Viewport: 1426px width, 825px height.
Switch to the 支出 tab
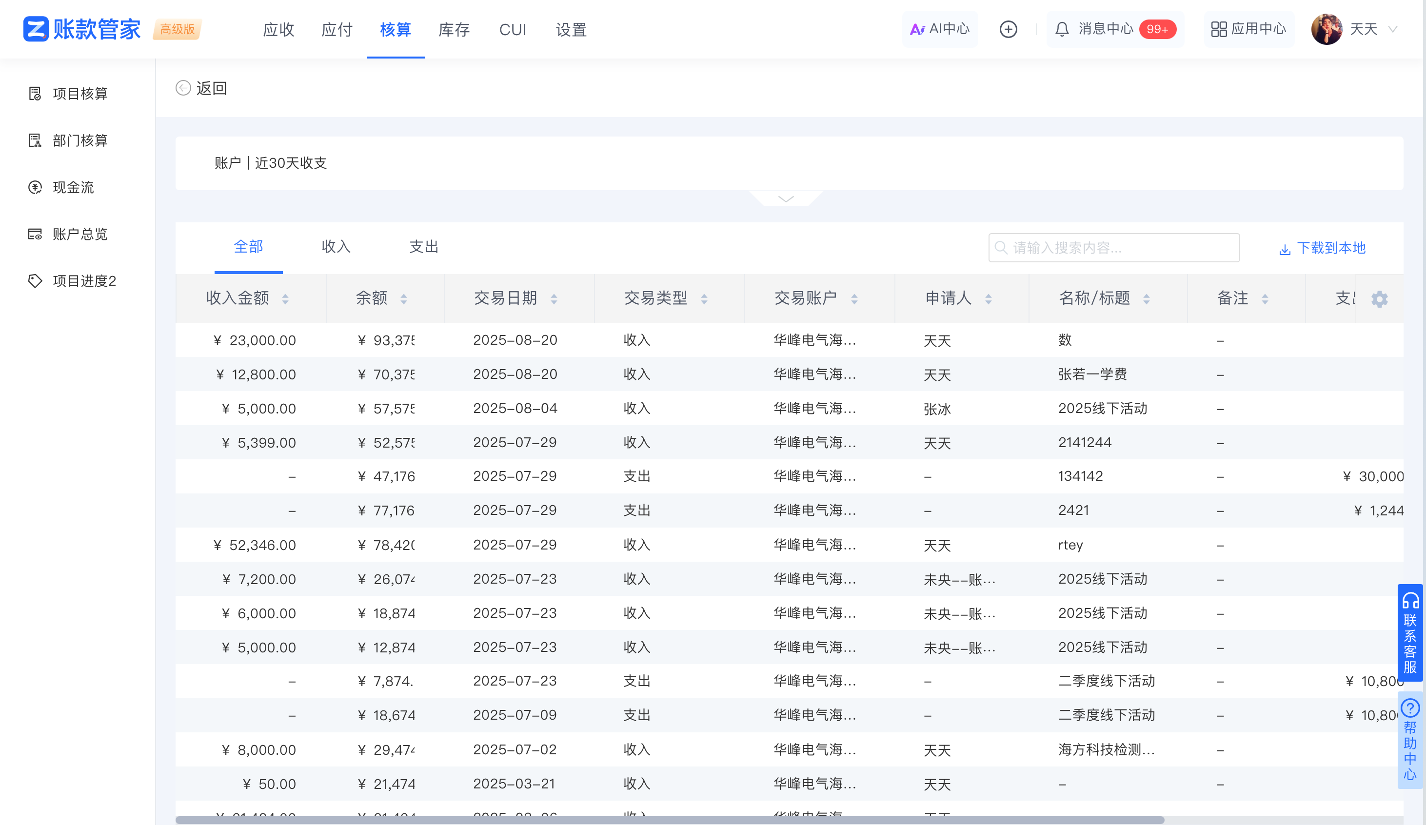coord(424,247)
